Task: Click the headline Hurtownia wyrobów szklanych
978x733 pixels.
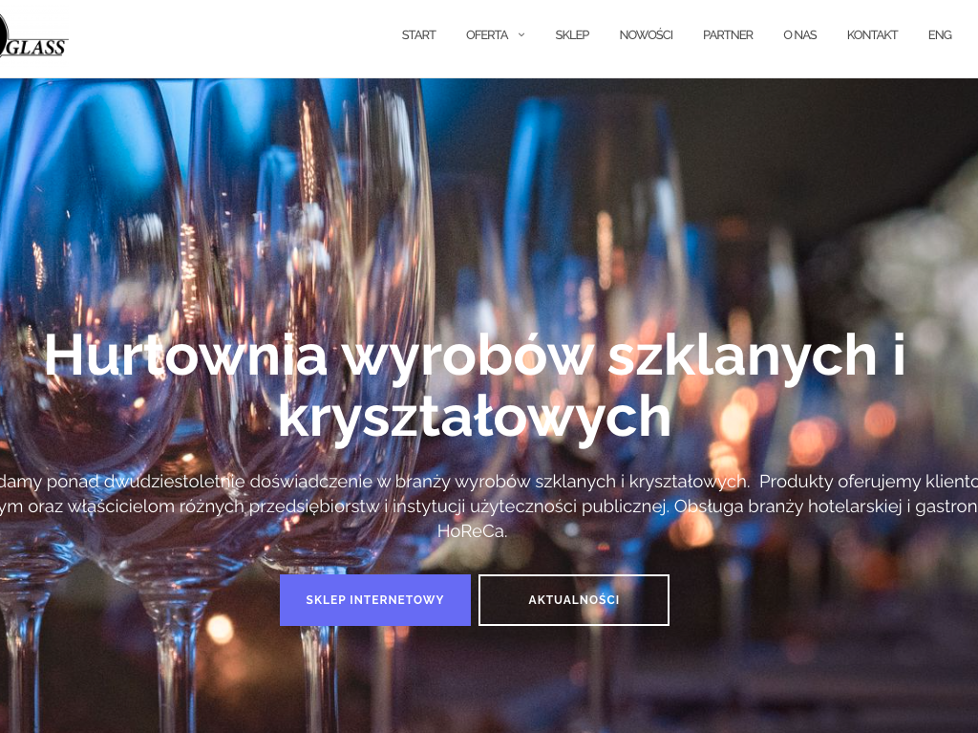Action: (474, 356)
